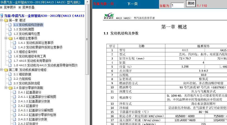Click the folder icon of 第一章 概述
The width and height of the screenshot is (227, 125).
[x=6, y=20]
